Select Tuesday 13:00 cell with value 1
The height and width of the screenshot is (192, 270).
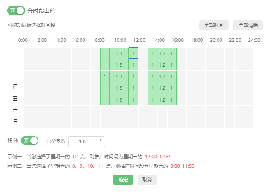point(153,65)
